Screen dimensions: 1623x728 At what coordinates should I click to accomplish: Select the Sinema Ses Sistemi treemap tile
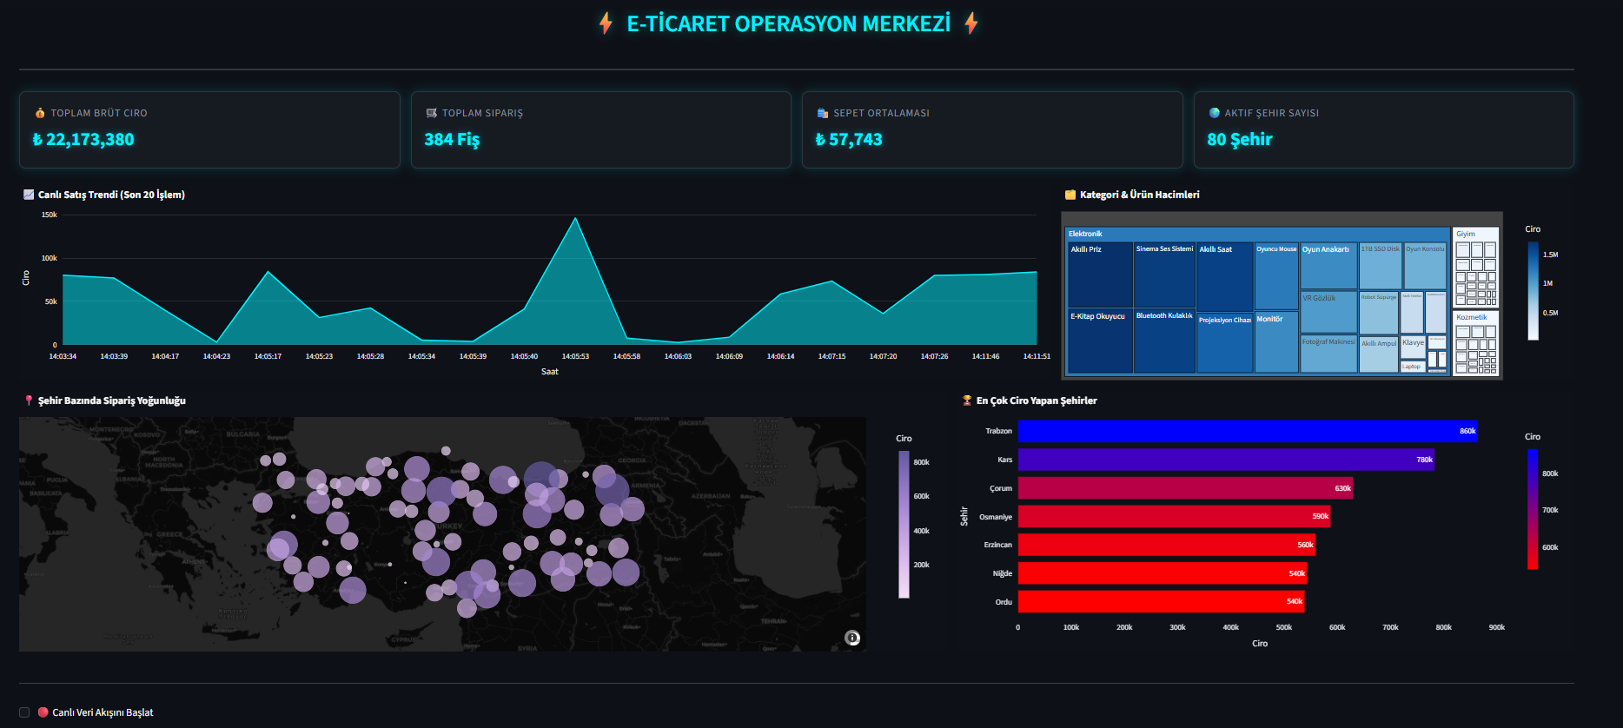[1164, 275]
